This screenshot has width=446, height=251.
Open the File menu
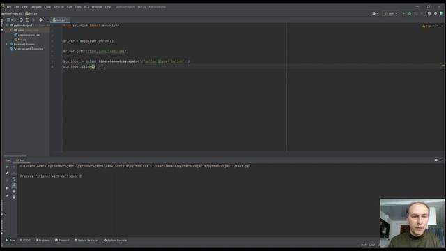pos(9,7)
